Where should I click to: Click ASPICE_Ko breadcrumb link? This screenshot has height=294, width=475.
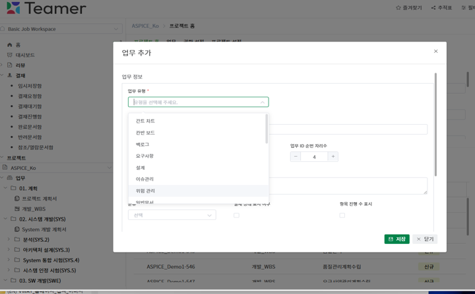(145, 26)
